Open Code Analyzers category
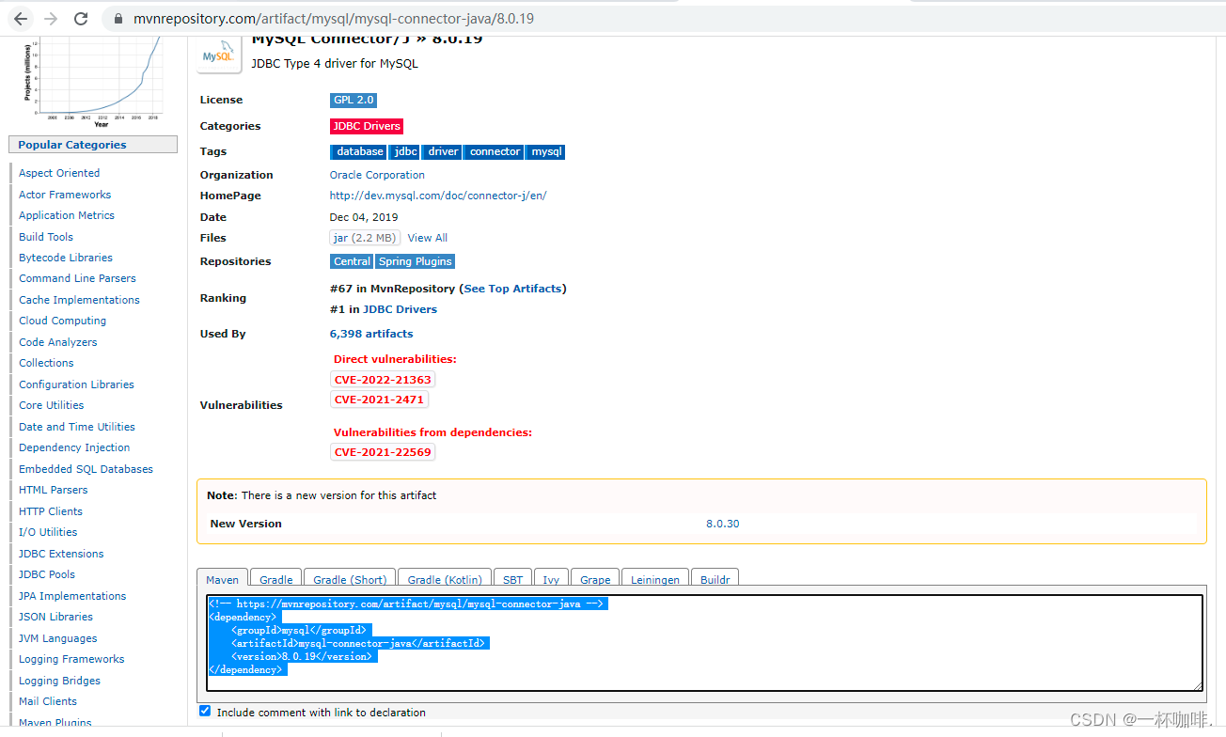1226x737 pixels. coord(58,342)
